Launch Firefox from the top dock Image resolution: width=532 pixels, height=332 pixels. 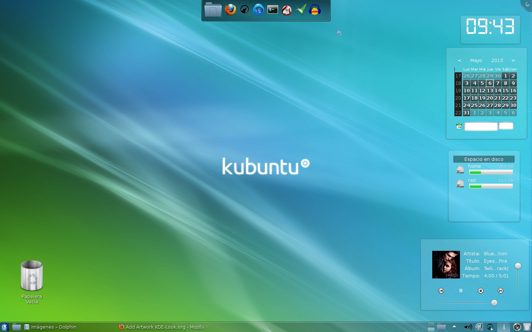pyautogui.click(x=231, y=10)
